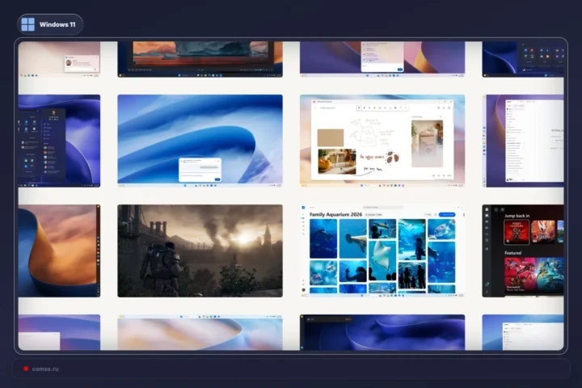582x388 pixels.
Task: Open the first red game tile in Jump back in
Action: tap(517, 232)
